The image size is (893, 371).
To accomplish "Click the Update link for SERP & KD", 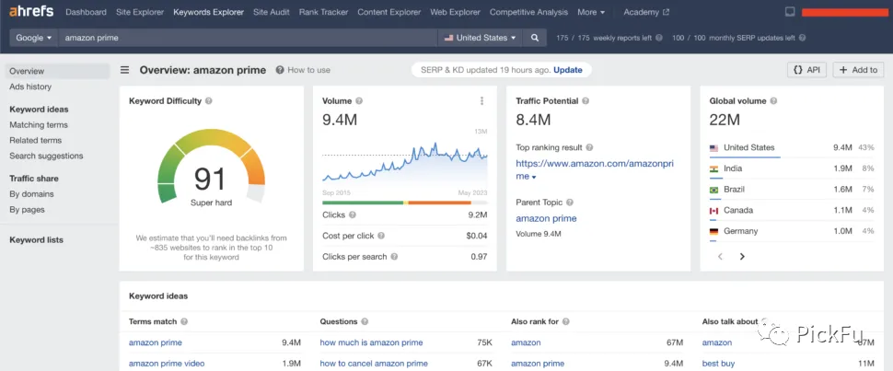I will click(568, 70).
